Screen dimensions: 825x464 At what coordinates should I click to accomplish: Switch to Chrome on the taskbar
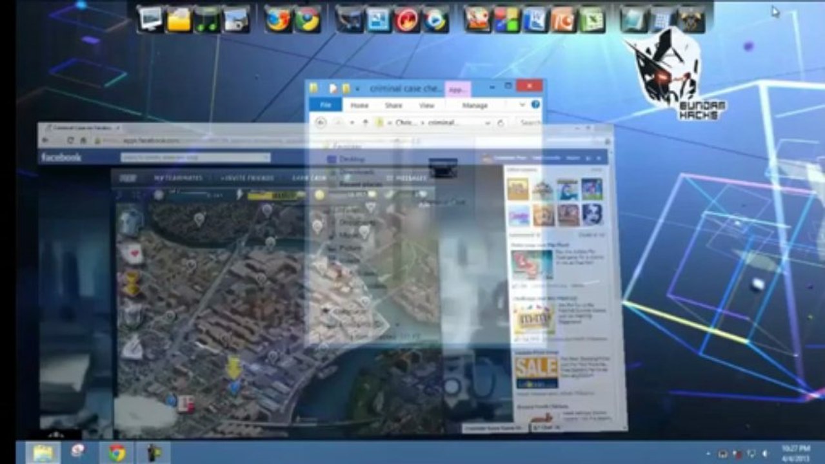tap(117, 452)
